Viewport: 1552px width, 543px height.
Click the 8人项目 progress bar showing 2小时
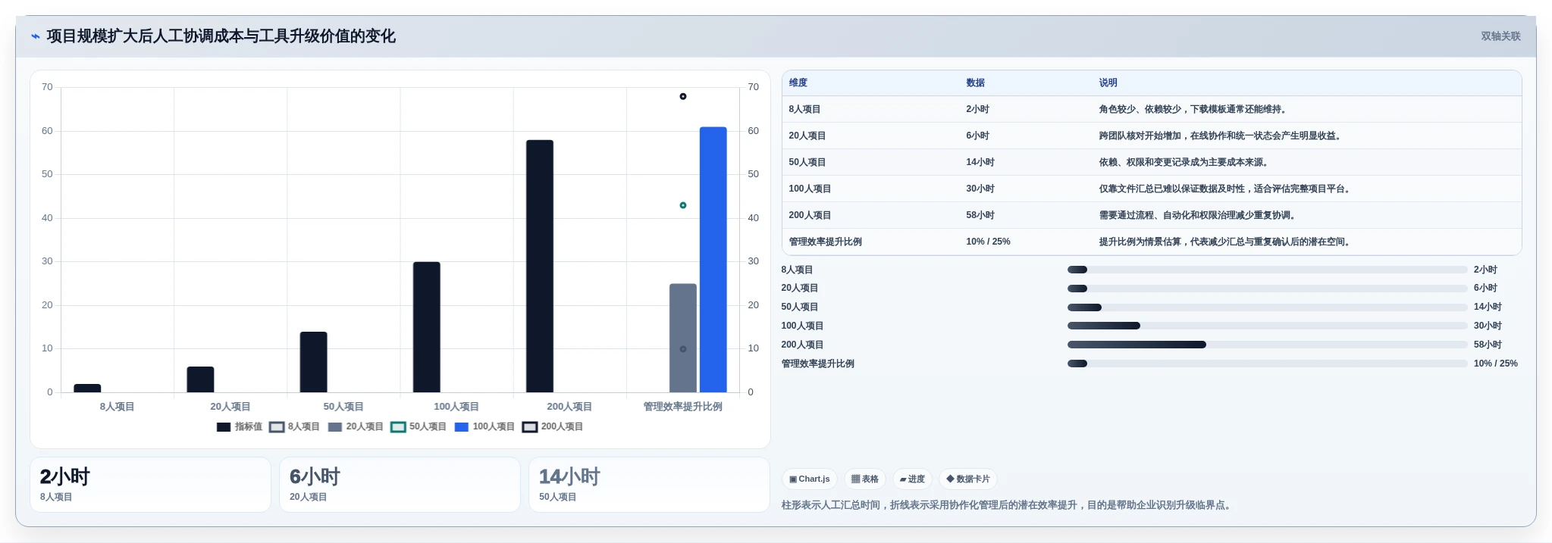[1267, 270]
